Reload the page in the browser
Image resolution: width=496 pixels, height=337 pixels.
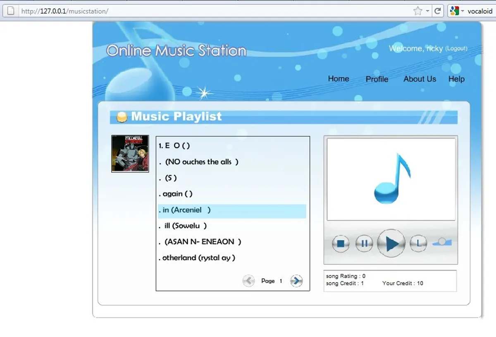pos(438,11)
